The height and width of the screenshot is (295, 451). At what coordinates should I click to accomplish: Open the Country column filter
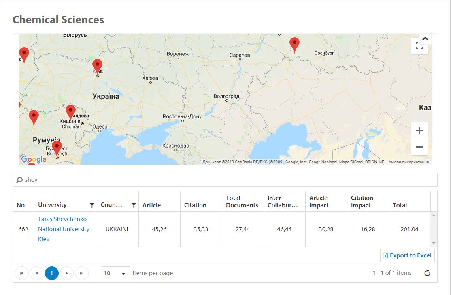tap(134, 205)
